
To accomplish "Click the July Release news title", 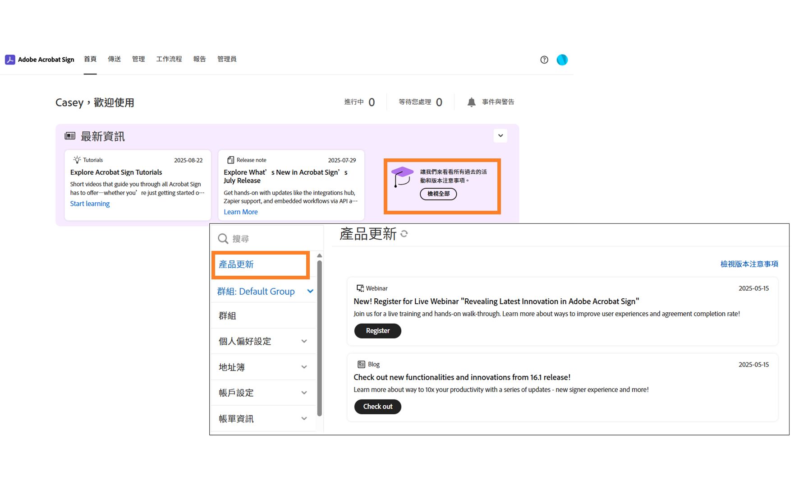I will 286,176.
